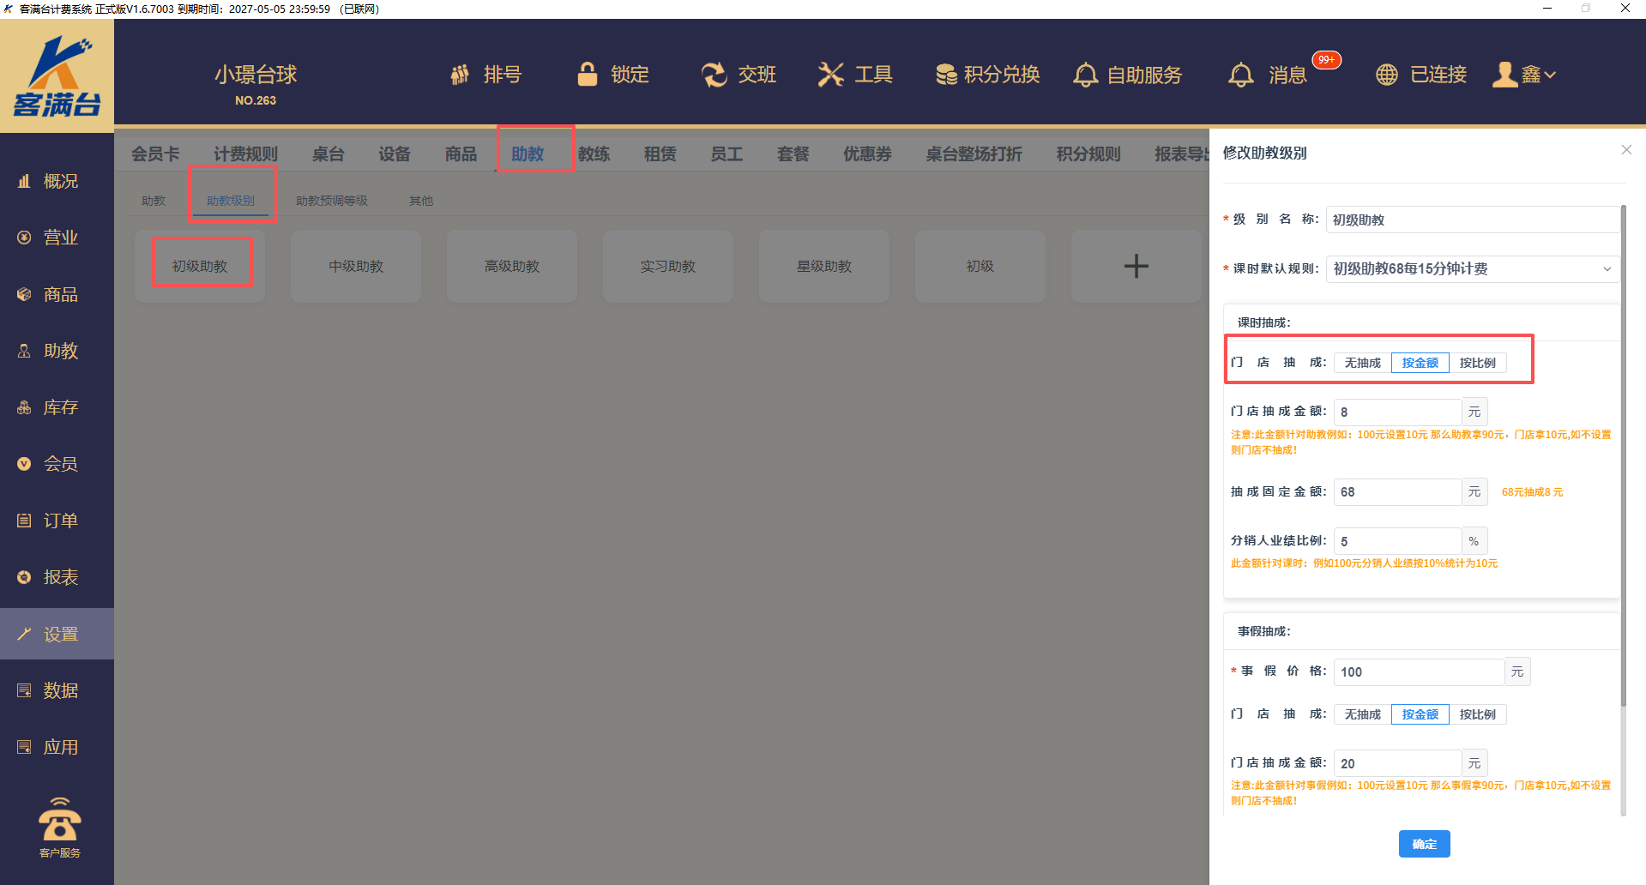Click the 排号 queue icon

click(x=461, y=75)
